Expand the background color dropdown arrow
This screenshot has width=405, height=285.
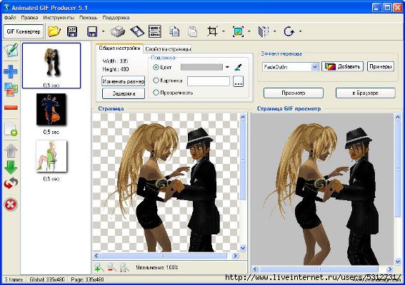click(x=227, y=67)
